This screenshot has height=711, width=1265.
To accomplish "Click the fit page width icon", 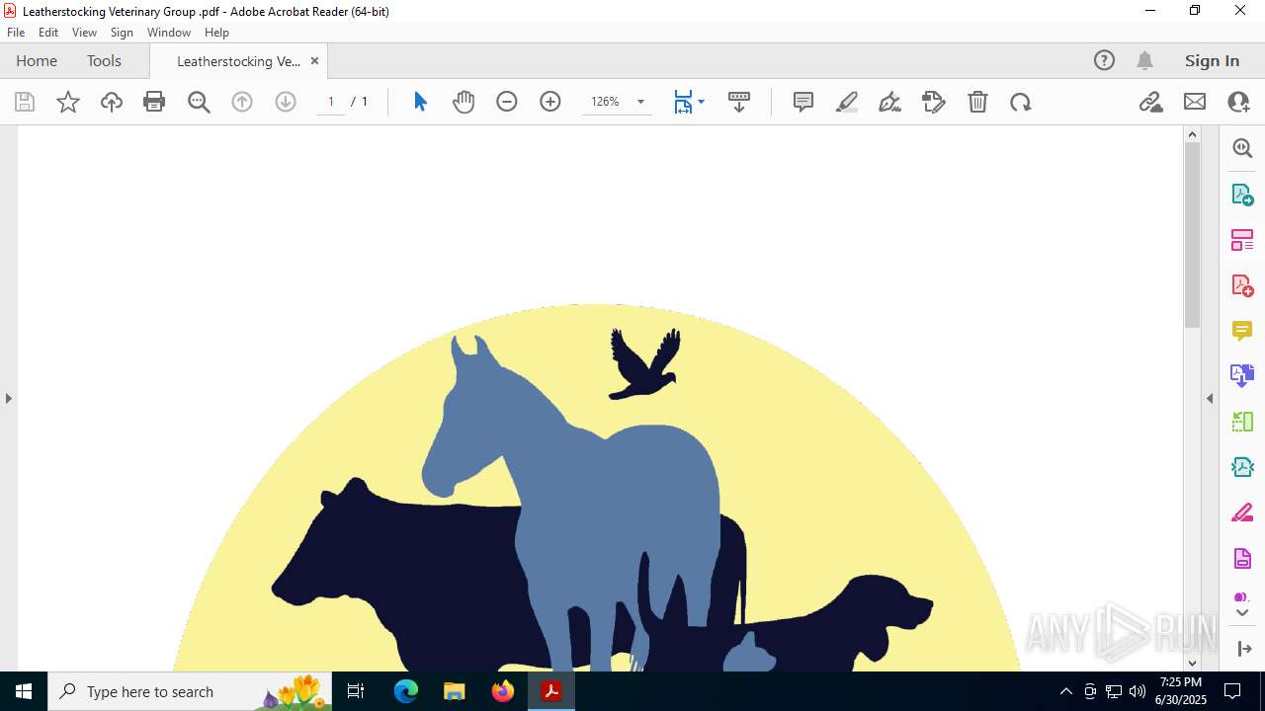I will pos(683,102).
